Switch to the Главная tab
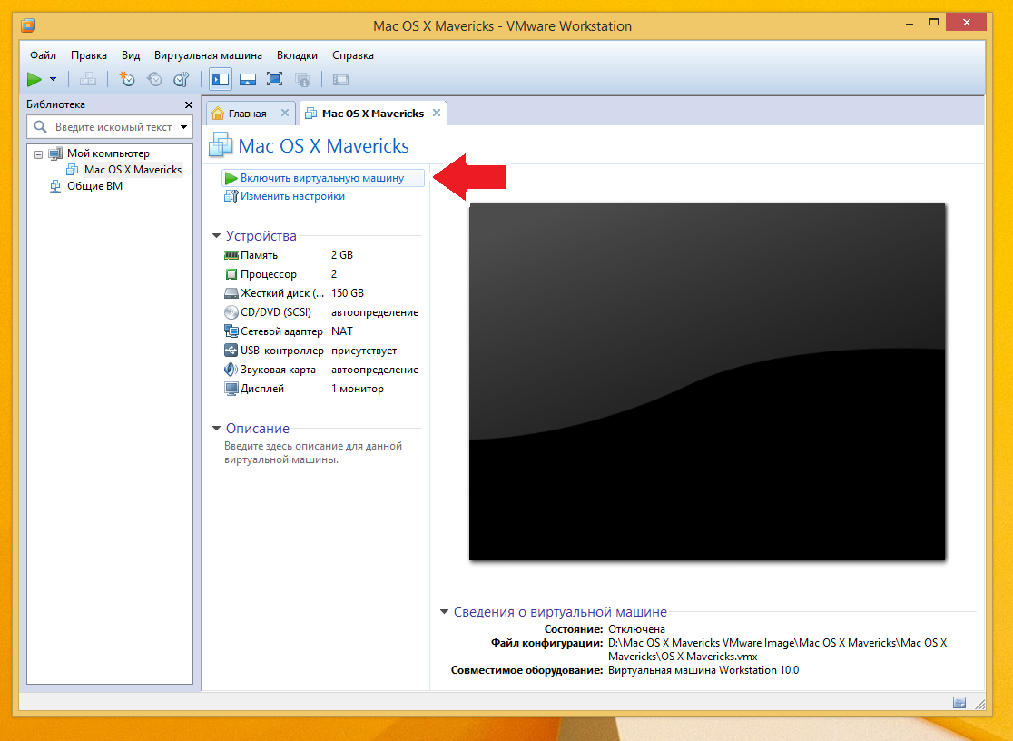The image size is (1013, 741). pyautogui.click(x=247, y=114)
